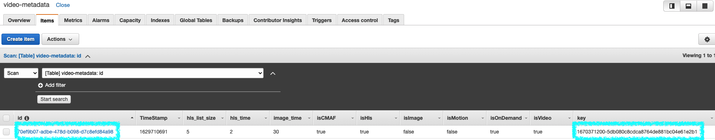Collapse the Scan: [Table] video-metadata header
Viewport: 715px width, 140px height.
(87, 56)
